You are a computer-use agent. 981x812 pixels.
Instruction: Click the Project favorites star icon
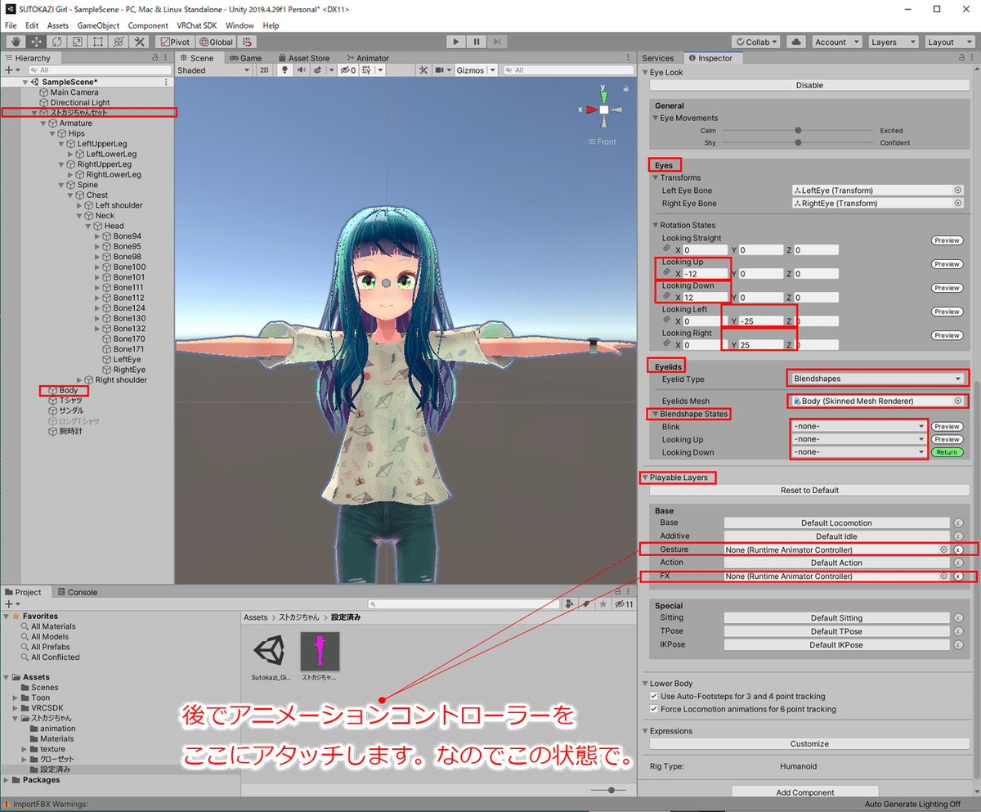[x=603, y=603]
